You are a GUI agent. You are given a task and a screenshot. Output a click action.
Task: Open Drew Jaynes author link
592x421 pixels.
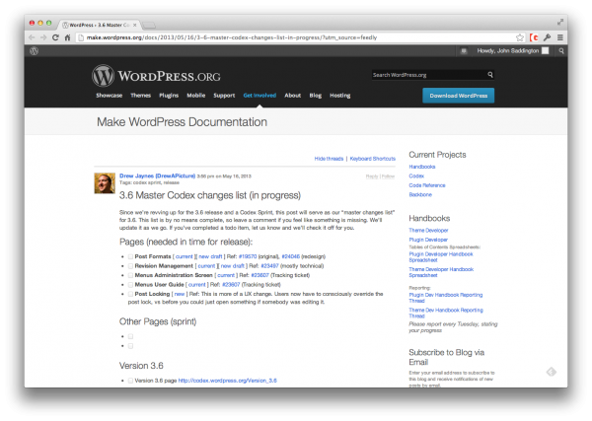[157, 175]
